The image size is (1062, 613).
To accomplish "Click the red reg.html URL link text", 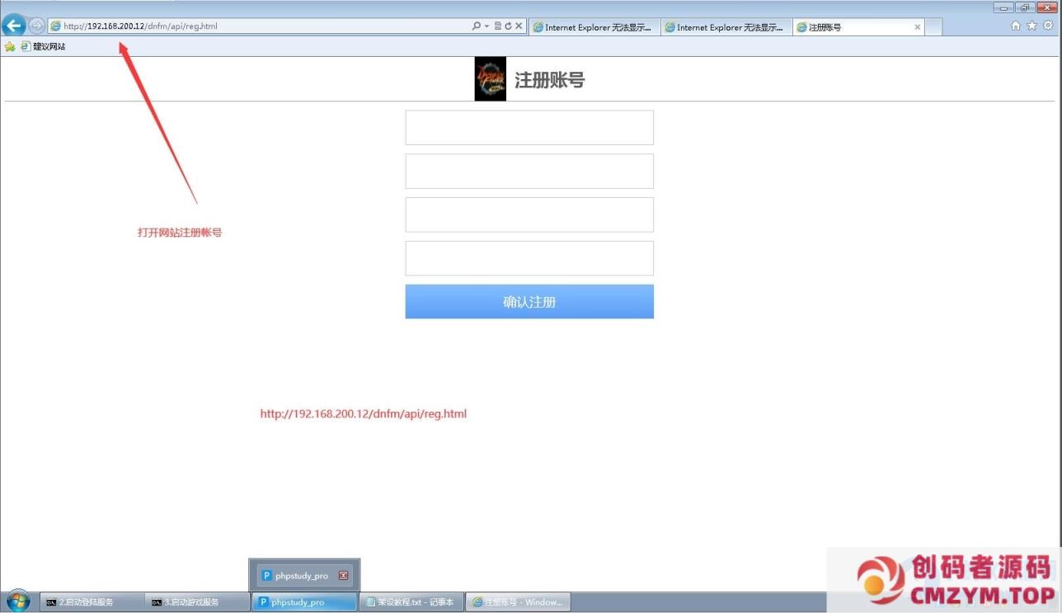I will coord(364,413).
